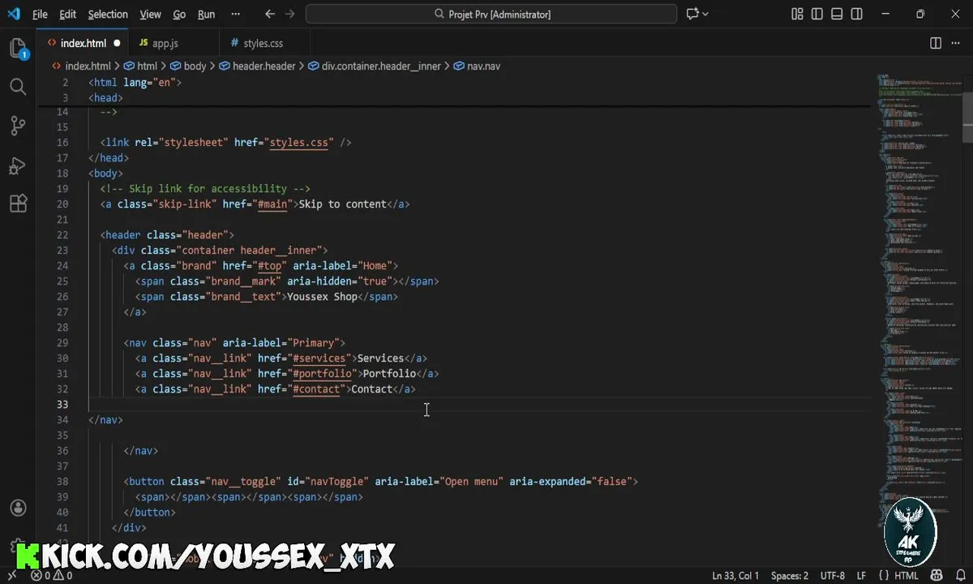Open Copilot status icon in status bar

point(937,576)
